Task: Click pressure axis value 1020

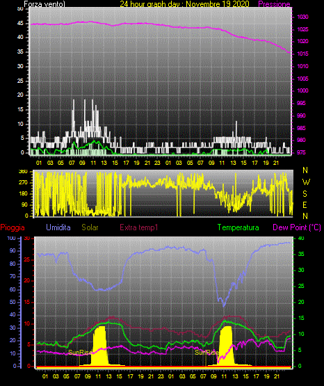Action: [x=302, y=41]
